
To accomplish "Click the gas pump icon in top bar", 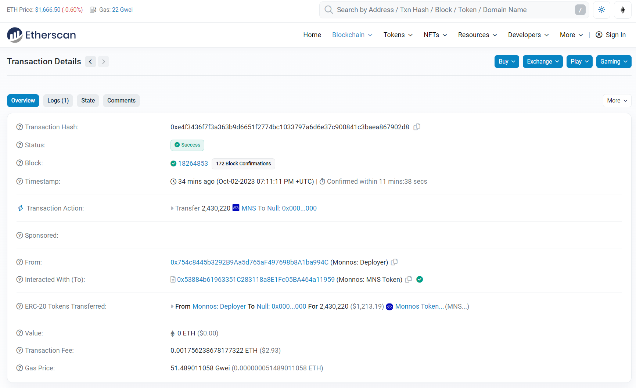I will pos(93,10).
